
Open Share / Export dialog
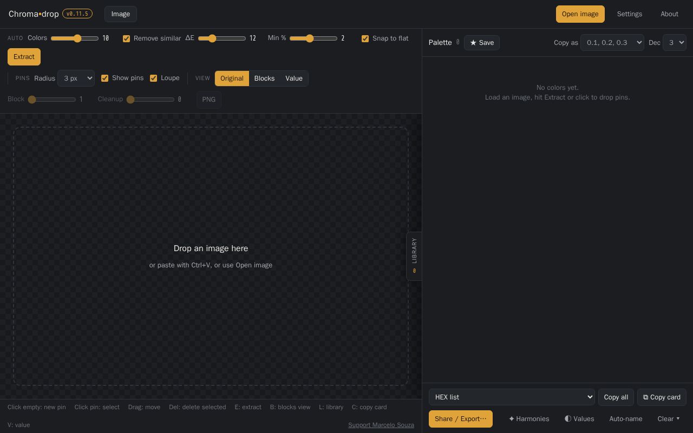coord(461,419)
